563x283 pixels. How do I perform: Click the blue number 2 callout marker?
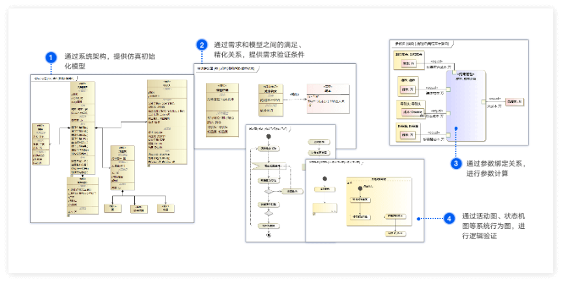tap(202, 45)
